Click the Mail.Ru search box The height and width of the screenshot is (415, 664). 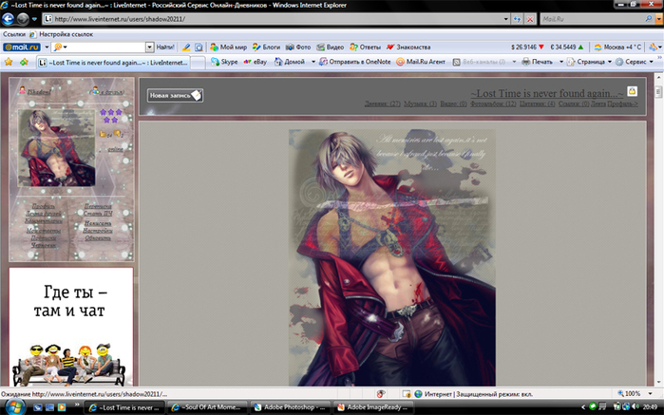pyautogui.click(x=592, y=19)
